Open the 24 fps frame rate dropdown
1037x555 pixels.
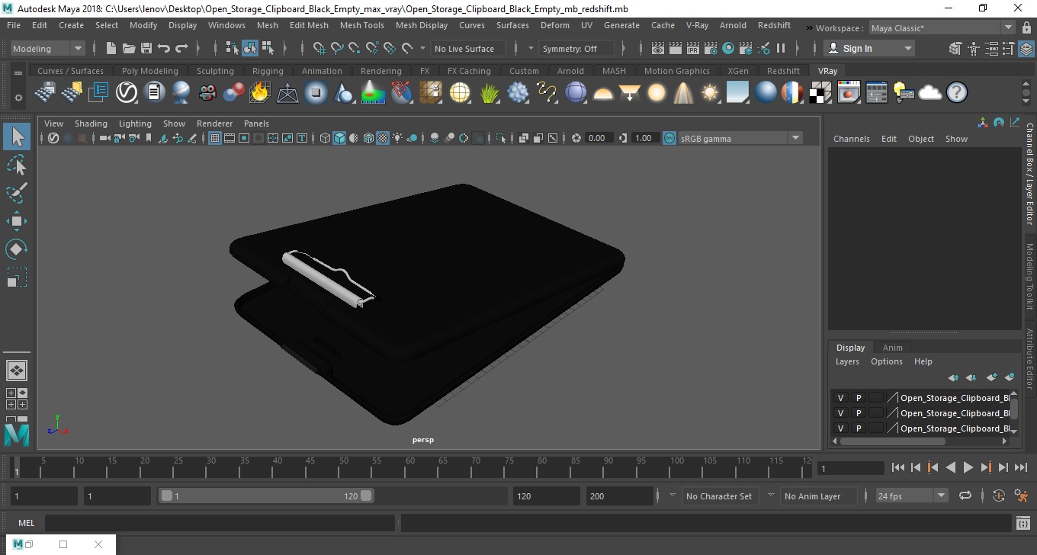[911, 496]
